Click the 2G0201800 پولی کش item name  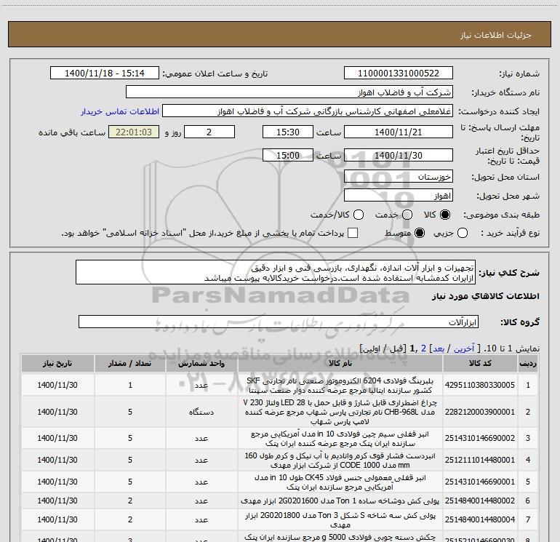(340, 520)
